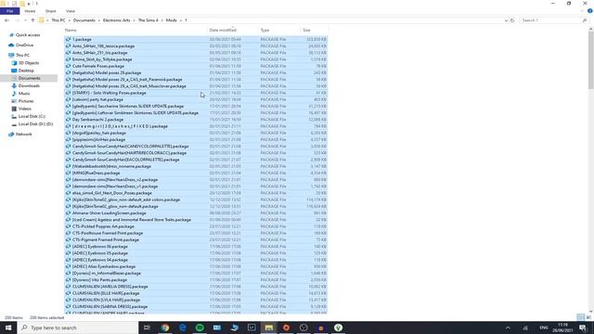Screen dimensions: 594x334
Task: Refresh the current folder
Action: (x=512, y=20)
